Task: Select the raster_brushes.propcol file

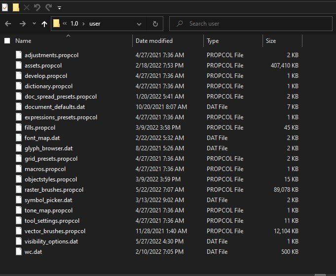Action: pos(54,190)
